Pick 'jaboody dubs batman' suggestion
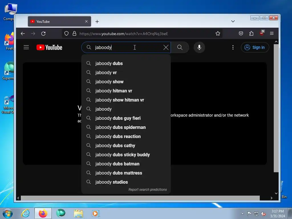This screenshot has height=219, width=292. 126,164
